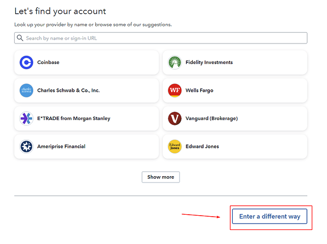Click the Edward Jones yellow logo
Screen dimensions: 327x244
(x=175, y=146)
